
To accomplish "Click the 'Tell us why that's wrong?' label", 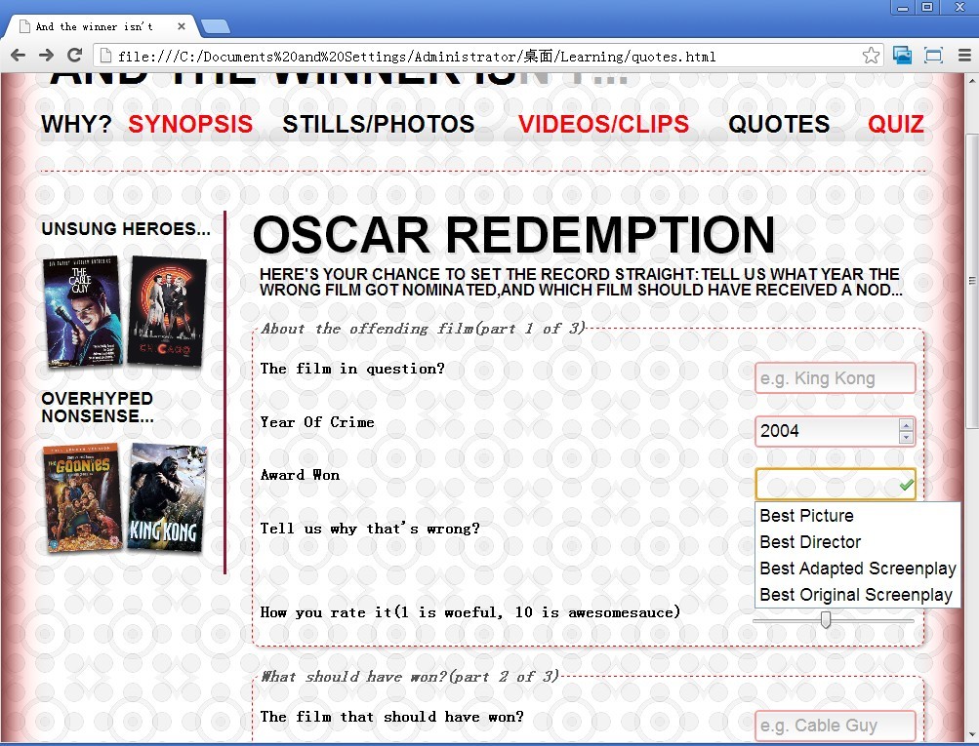I will click(x=370, y=529).
